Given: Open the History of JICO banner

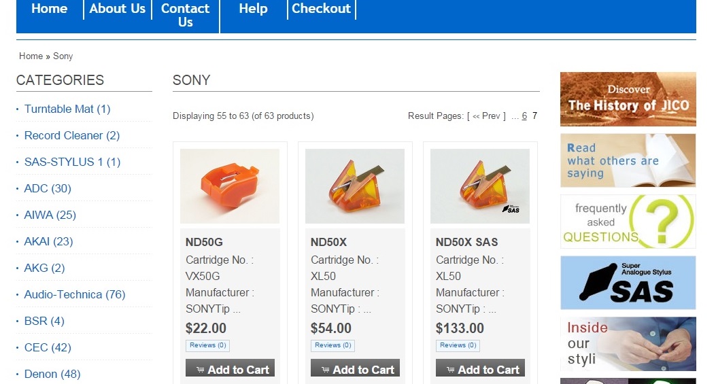Looking at the screenshot, I should tap(628, 99).
